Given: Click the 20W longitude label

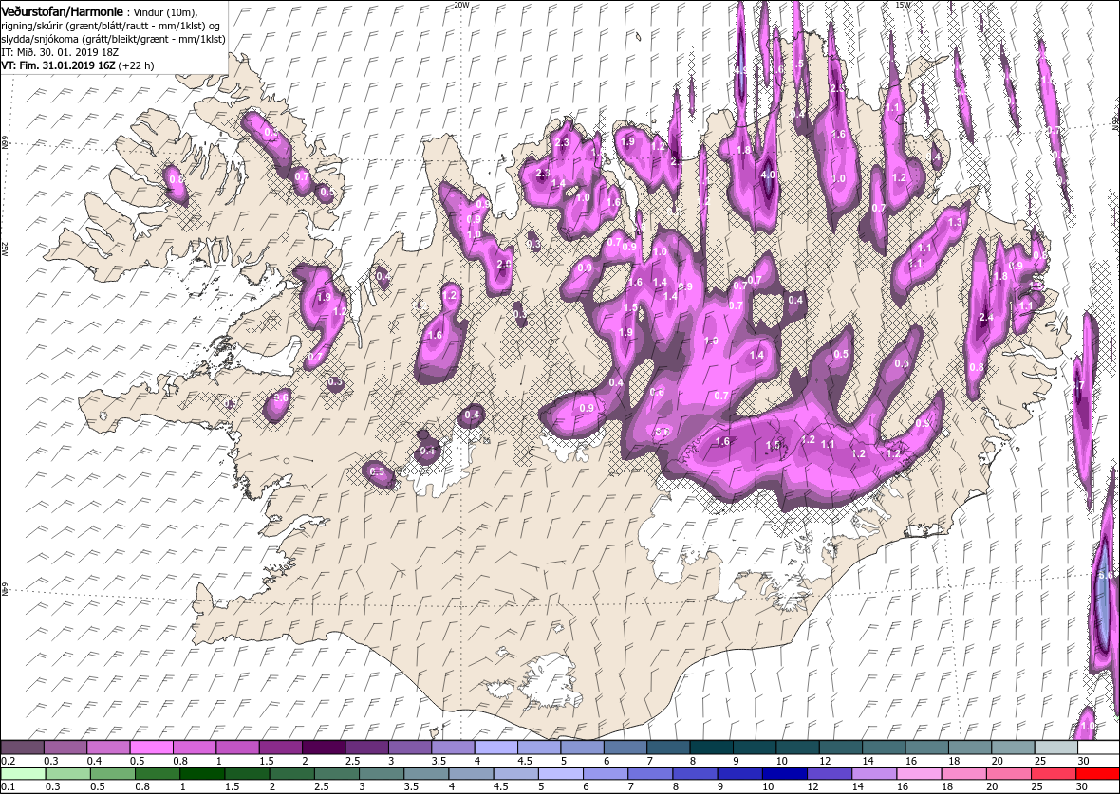Looking at the screenshot, I should (461, 5).
